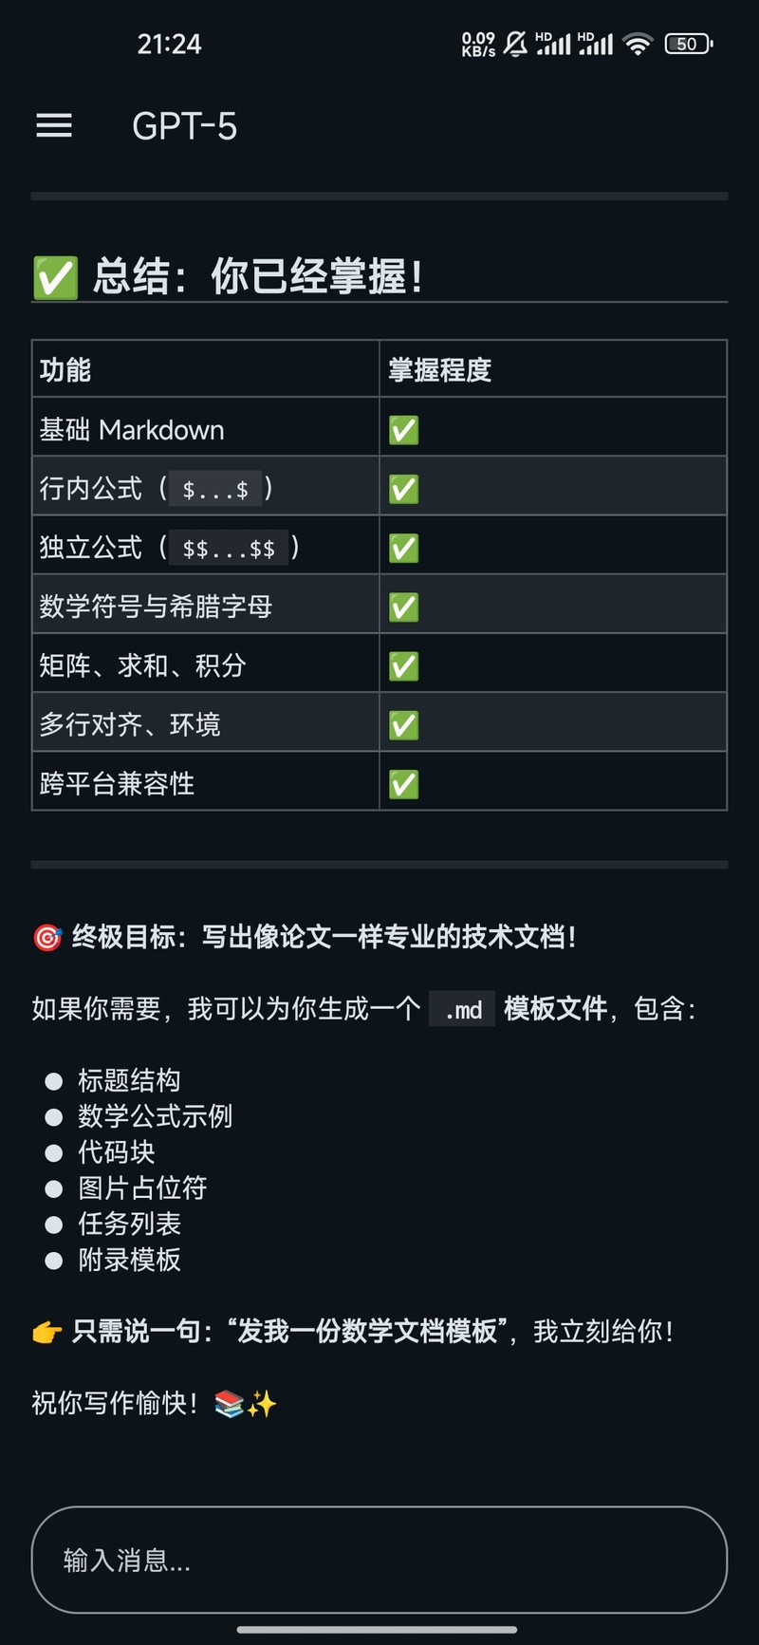Tap the muted notification bell icon
Viewport: 759px width, 1645px height.
[515, 44]
